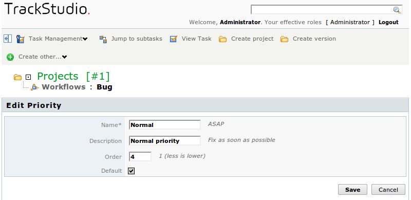Expand the Create other... dropdown arrow
This screenshot has width=411, height=200.
point(65,57)
